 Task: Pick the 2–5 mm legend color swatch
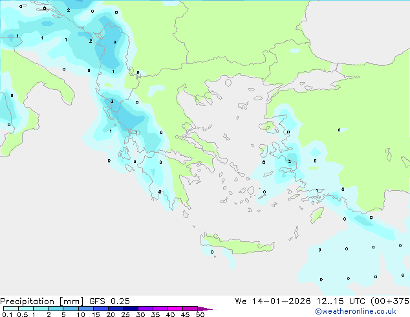[x=56, y=309]
